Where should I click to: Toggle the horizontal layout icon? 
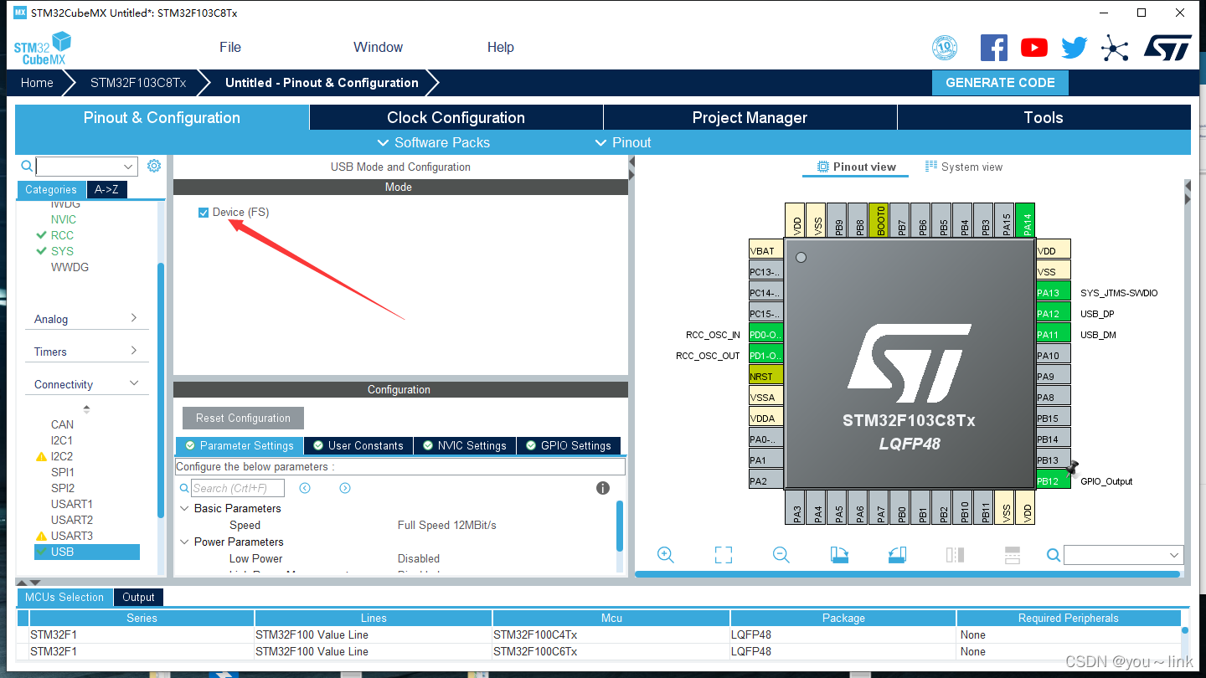(1012, 555)
